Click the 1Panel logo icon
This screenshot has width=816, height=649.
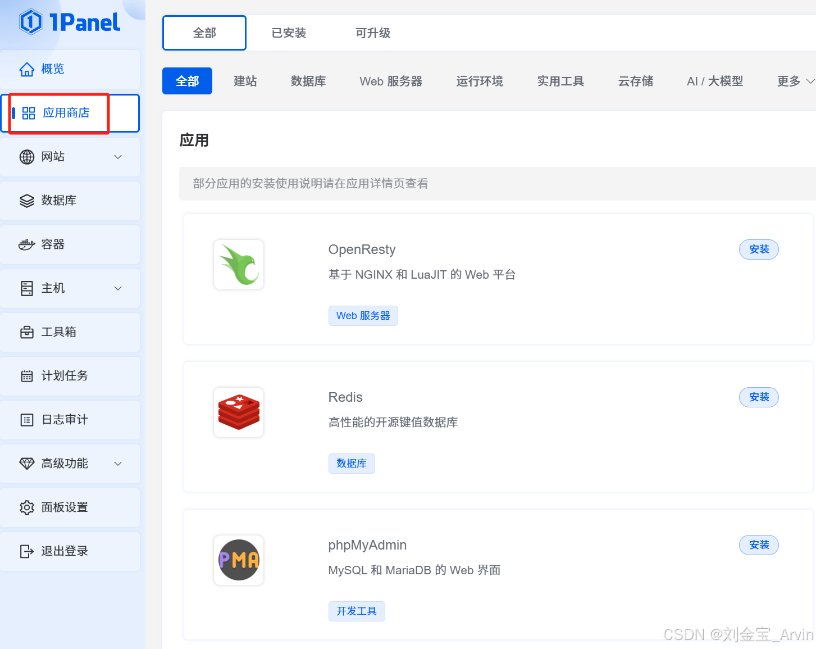31,22
